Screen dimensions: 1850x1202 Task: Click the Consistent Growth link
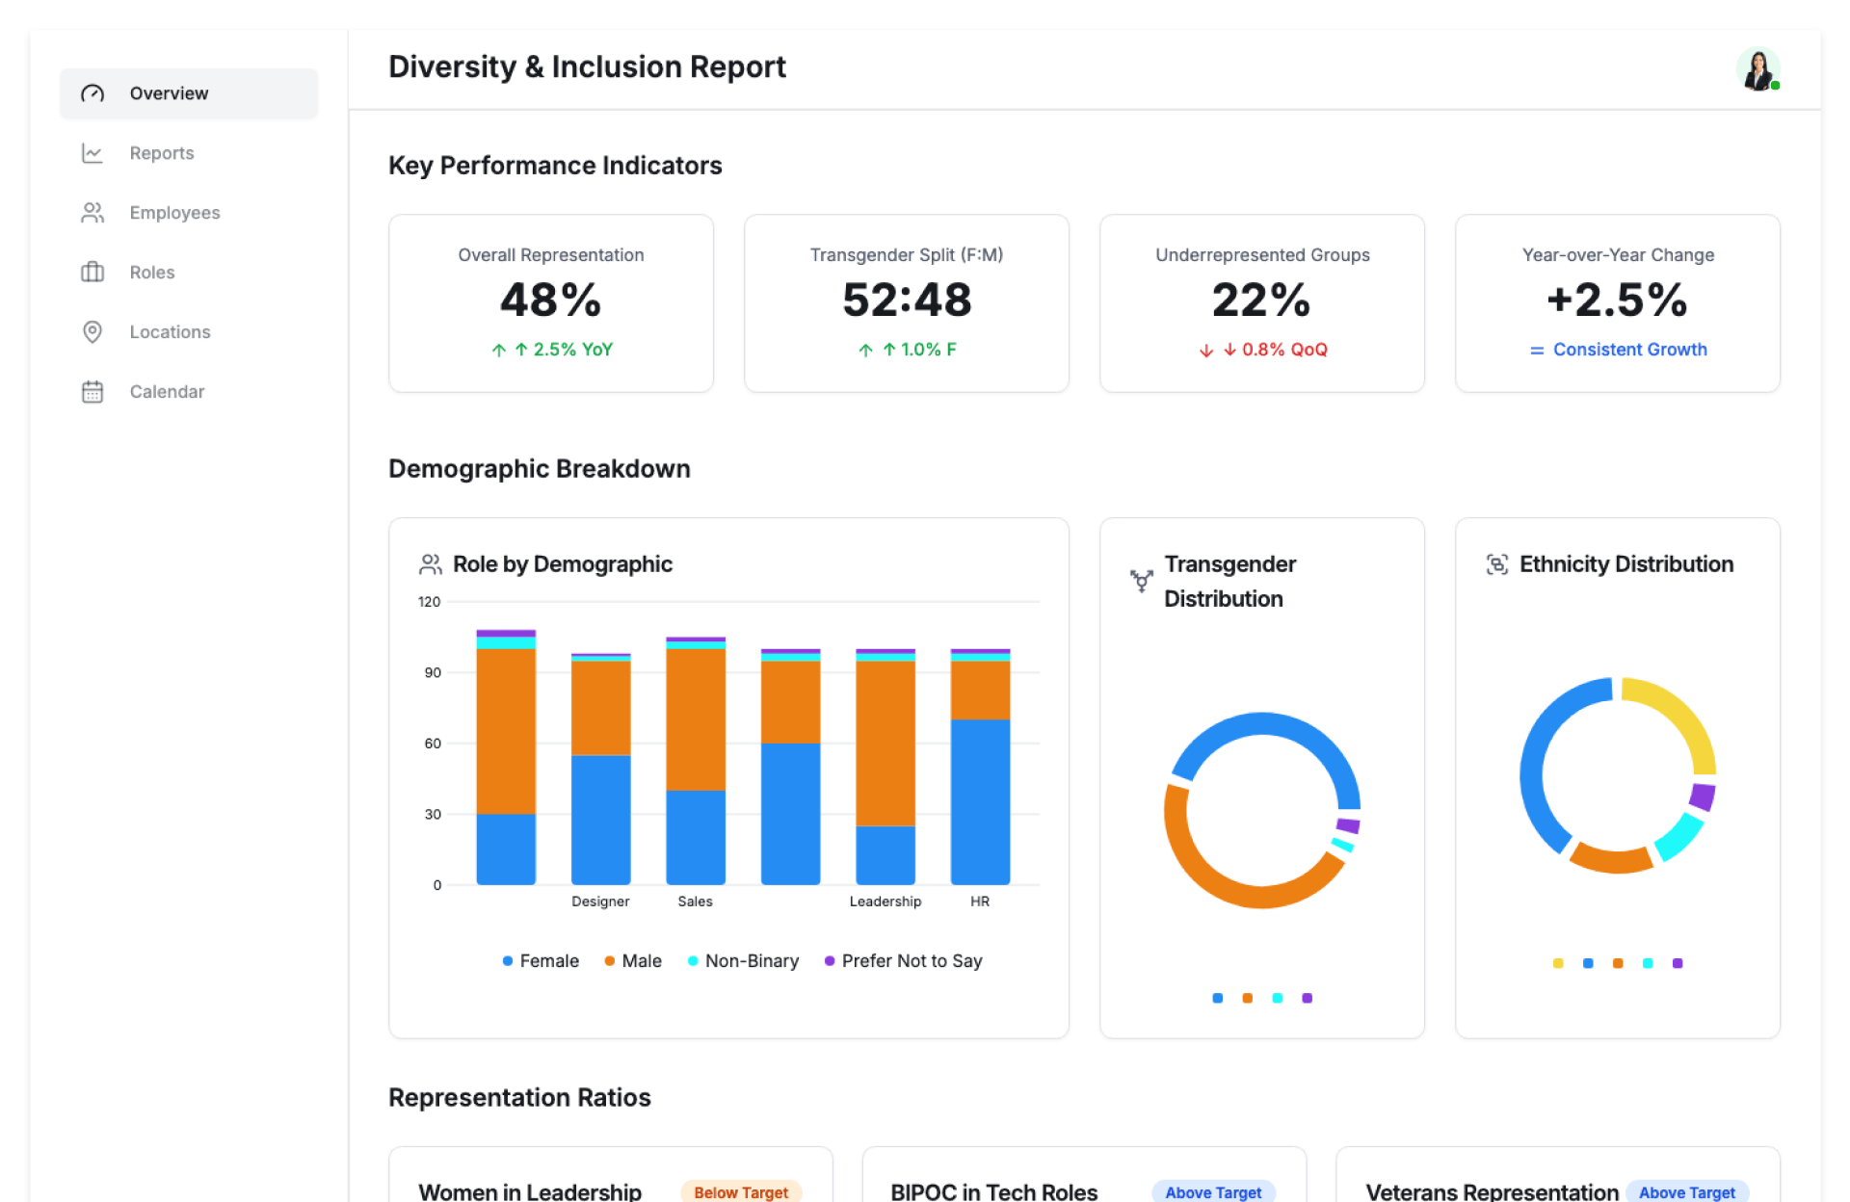click(x=1629, y=350)
